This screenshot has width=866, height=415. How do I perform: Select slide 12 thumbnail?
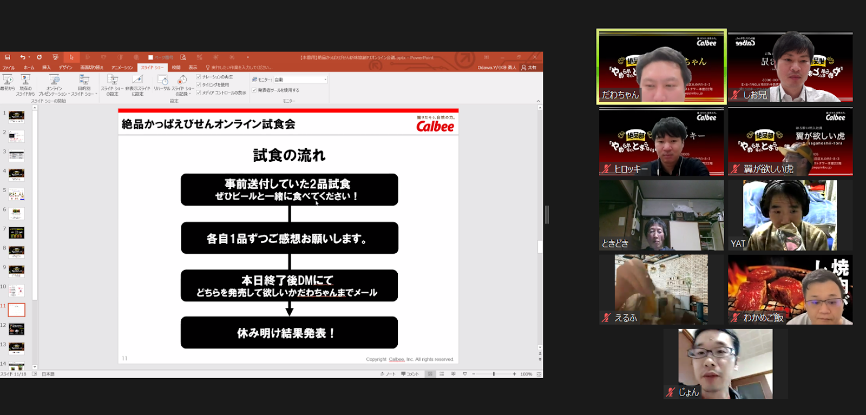16,329
